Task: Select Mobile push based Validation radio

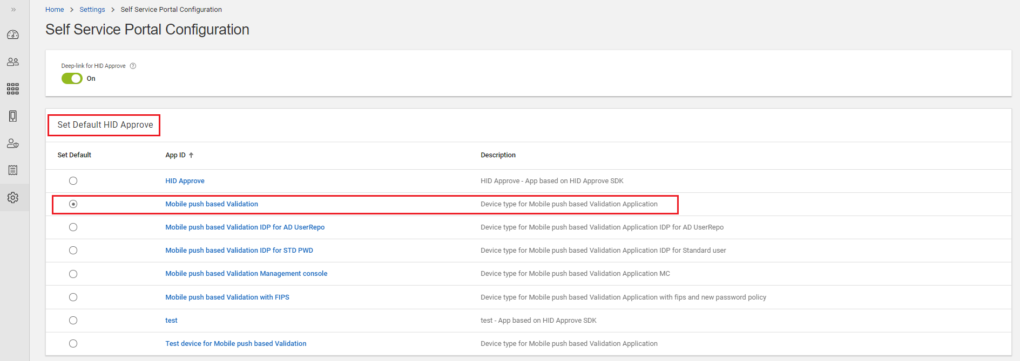Action: pyautogui.click(x=73, y=204)
